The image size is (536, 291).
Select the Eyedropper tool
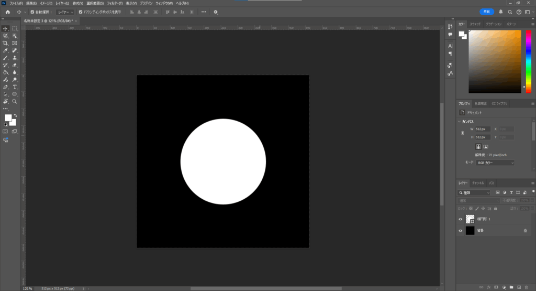coord(5,50)
